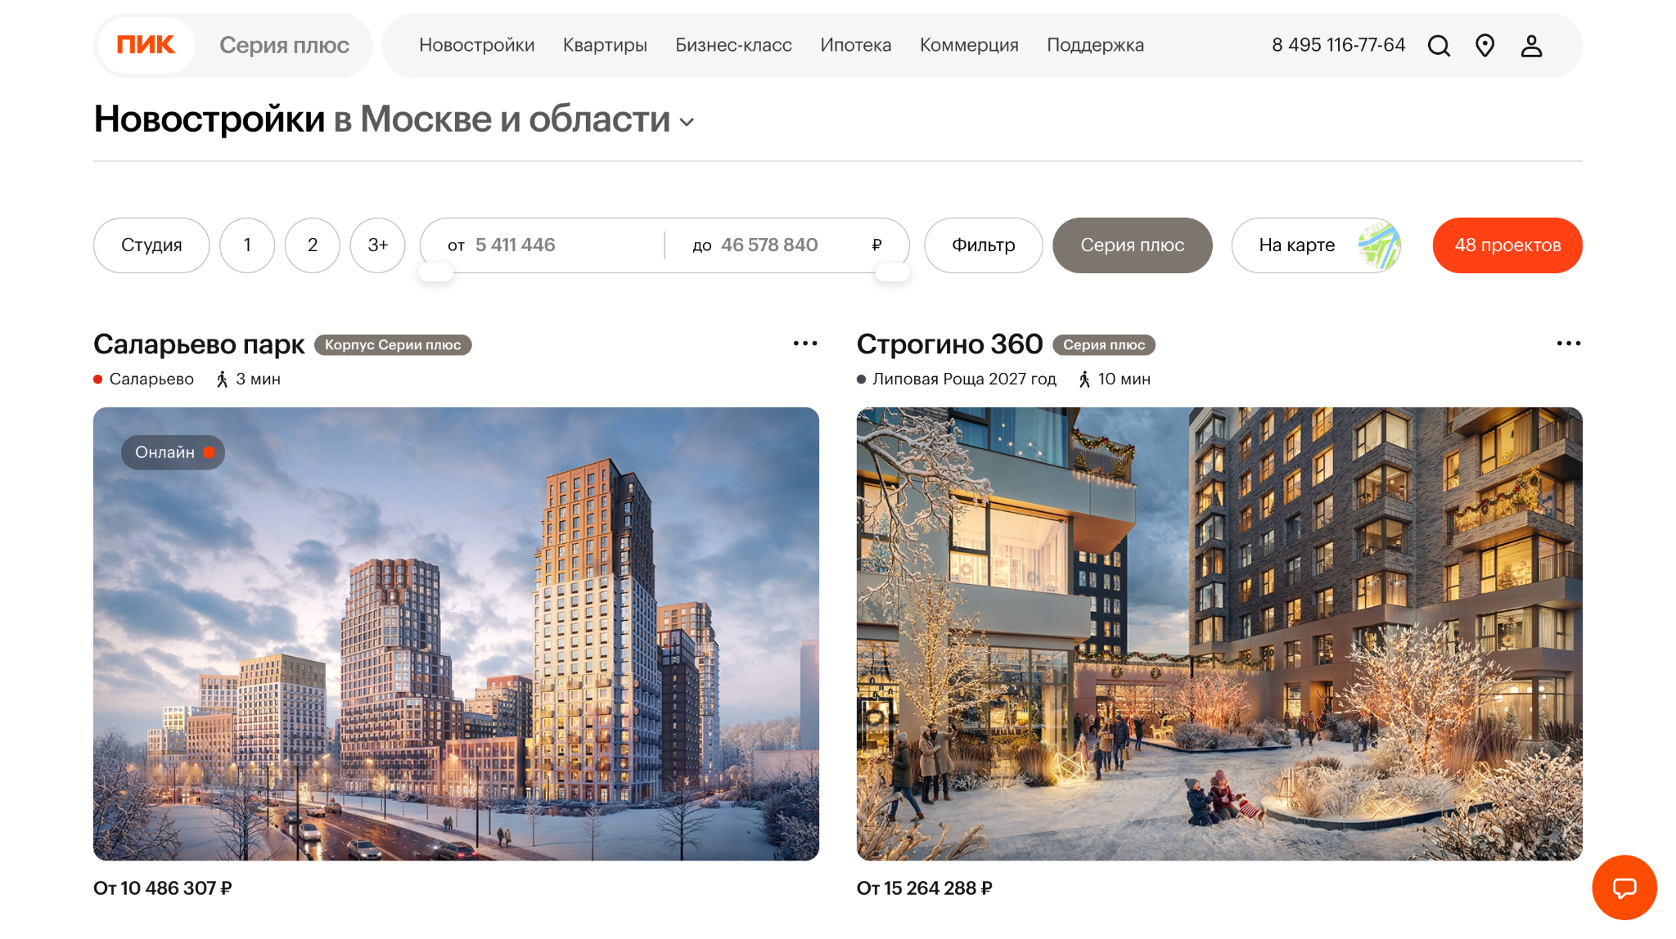1676x939 pixels.
Task: Toggle the 2-room filter
Action: [x=312, y=245]
